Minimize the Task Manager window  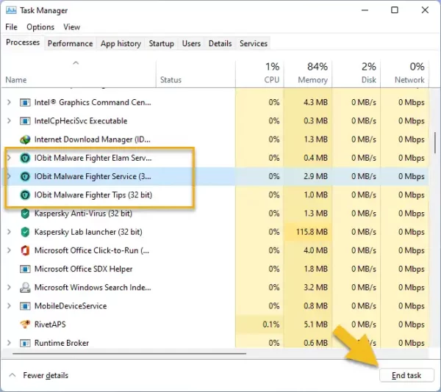point(365,10)
